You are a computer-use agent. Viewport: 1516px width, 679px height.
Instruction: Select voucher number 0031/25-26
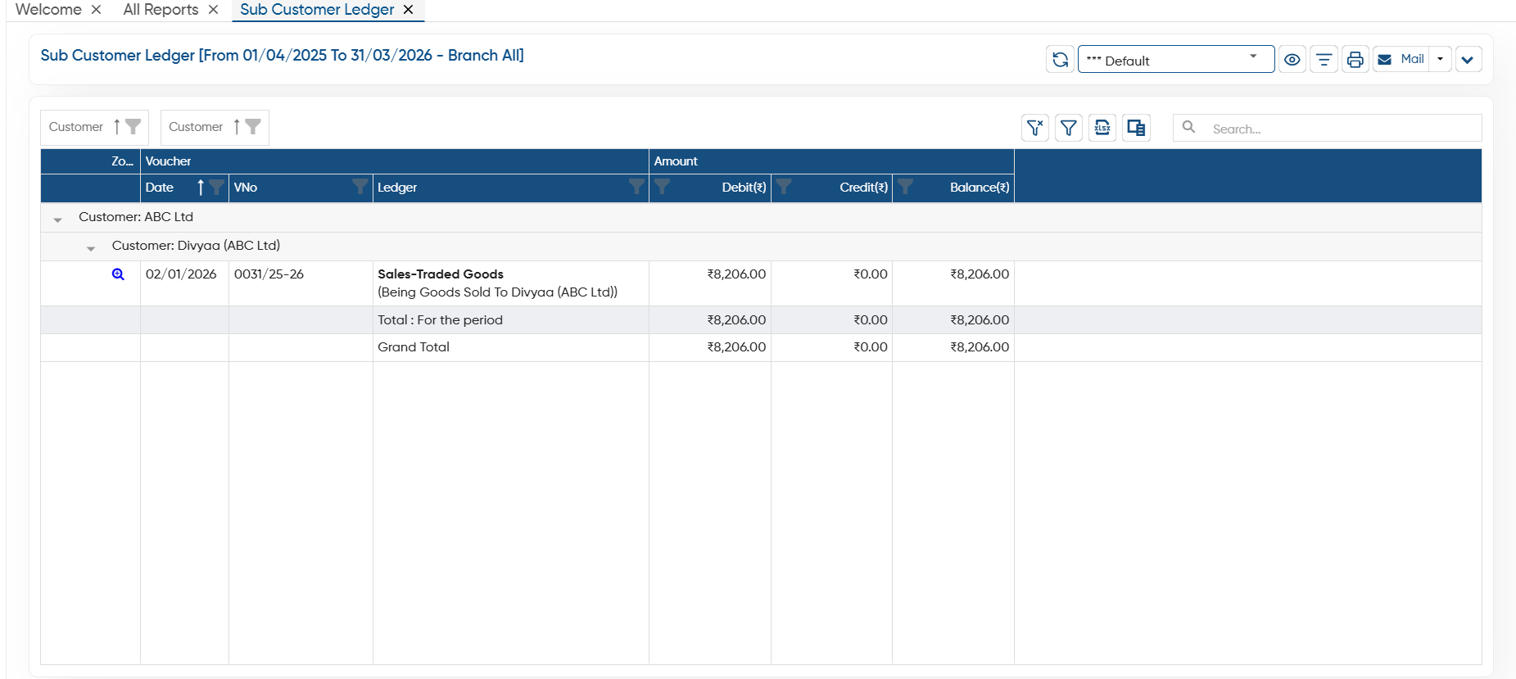(x=269, y=274)
